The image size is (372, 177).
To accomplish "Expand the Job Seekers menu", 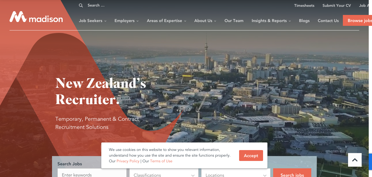I will pos(93,21).
